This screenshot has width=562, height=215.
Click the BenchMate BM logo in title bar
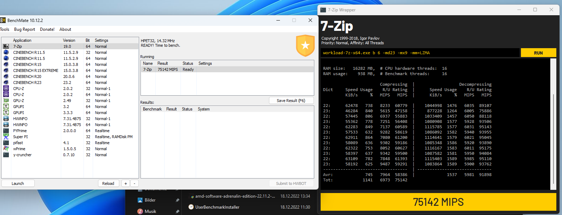pyautogui.click(x=3, y=20)
